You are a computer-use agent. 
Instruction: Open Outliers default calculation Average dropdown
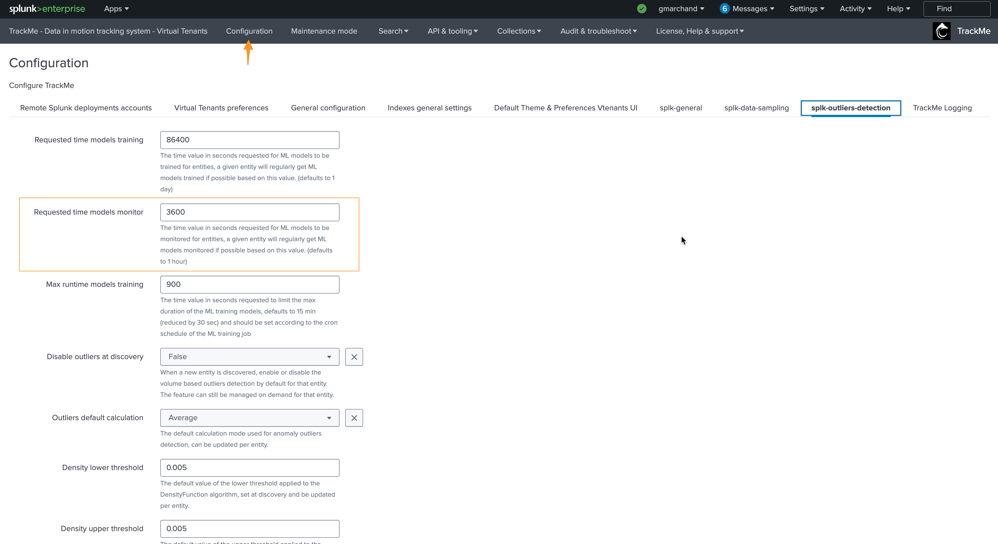coord(250,418)
